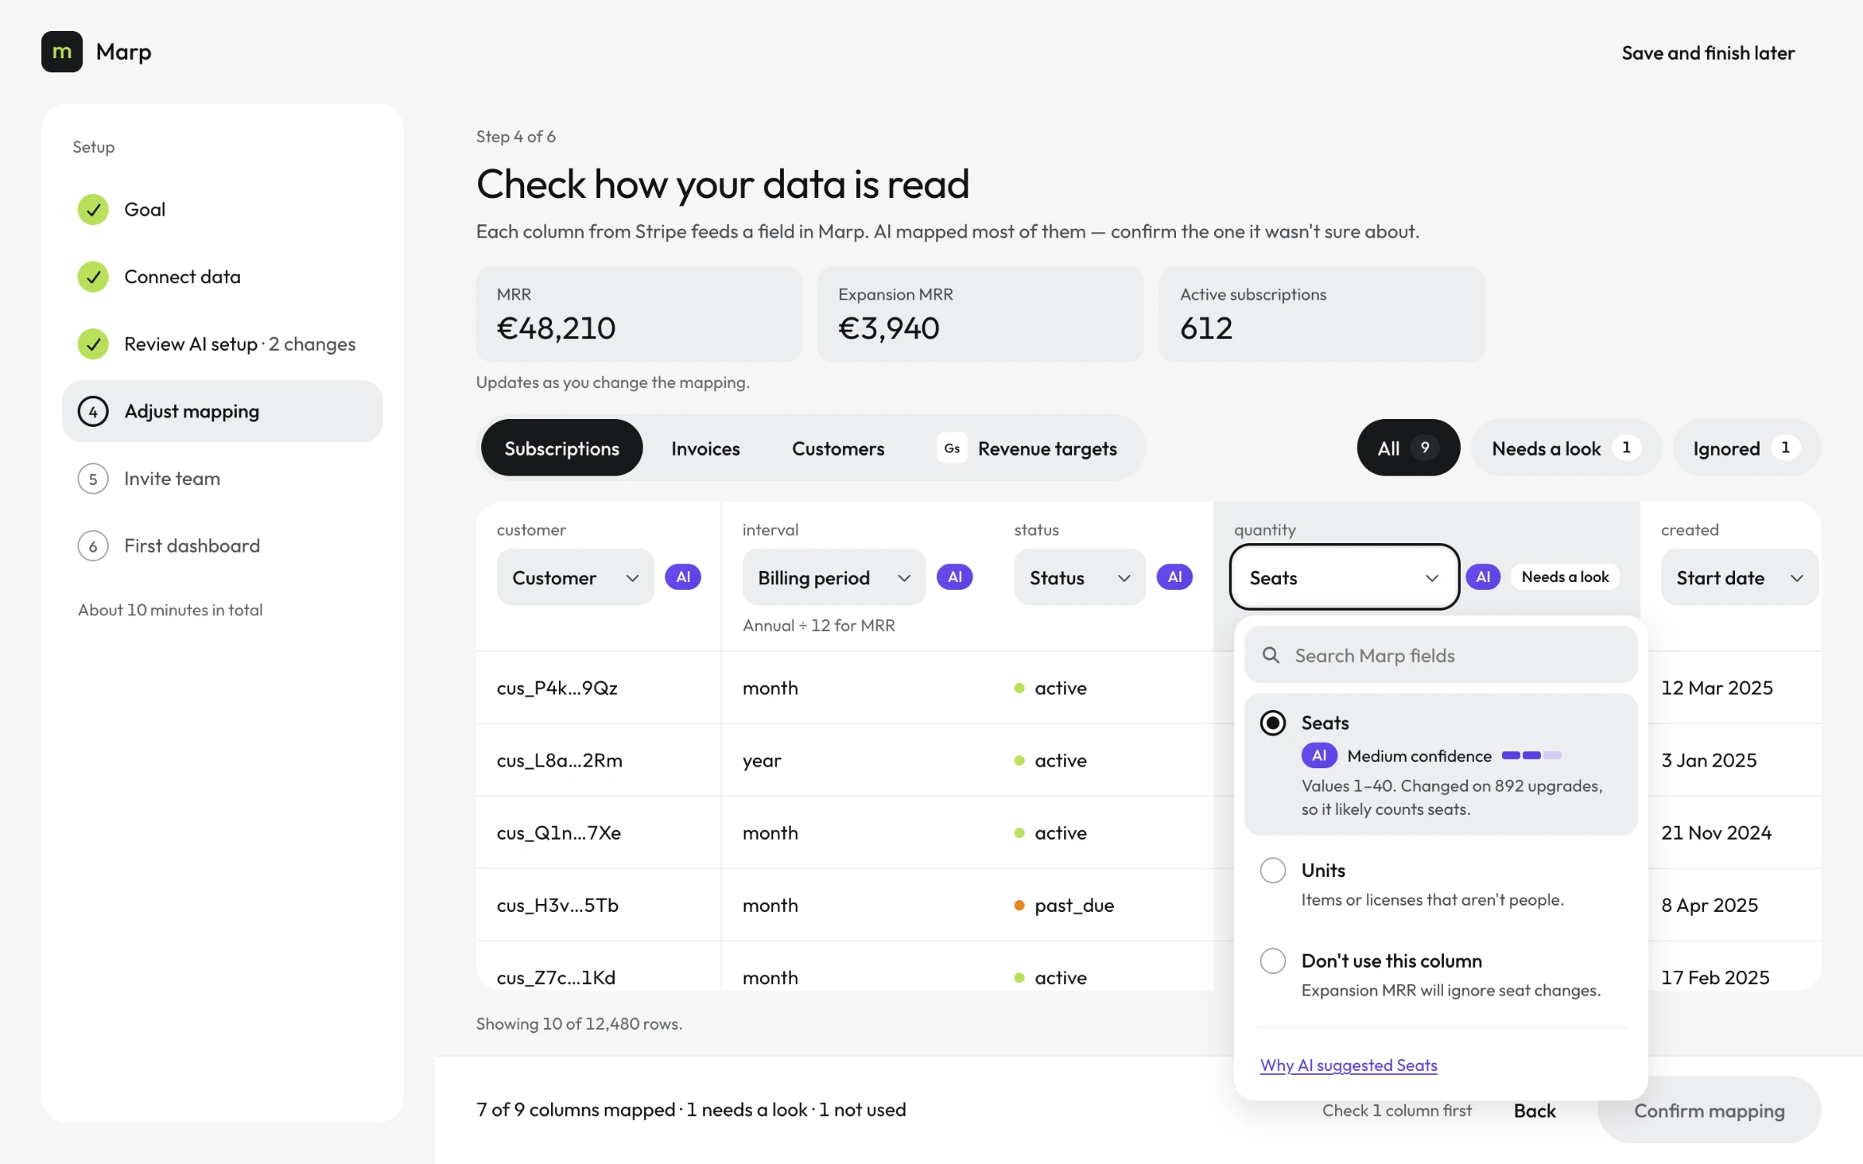The image size is (1863, 1164).
Task: Click the search magnifier icon in popup
Action: click(x=1271, y=656)
